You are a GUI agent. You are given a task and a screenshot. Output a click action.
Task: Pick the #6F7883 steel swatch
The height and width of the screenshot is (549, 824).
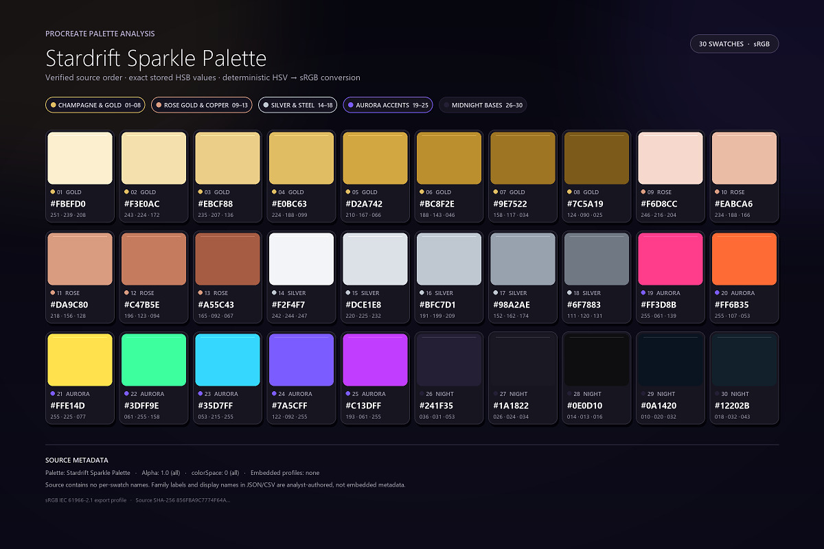[597, 259]
